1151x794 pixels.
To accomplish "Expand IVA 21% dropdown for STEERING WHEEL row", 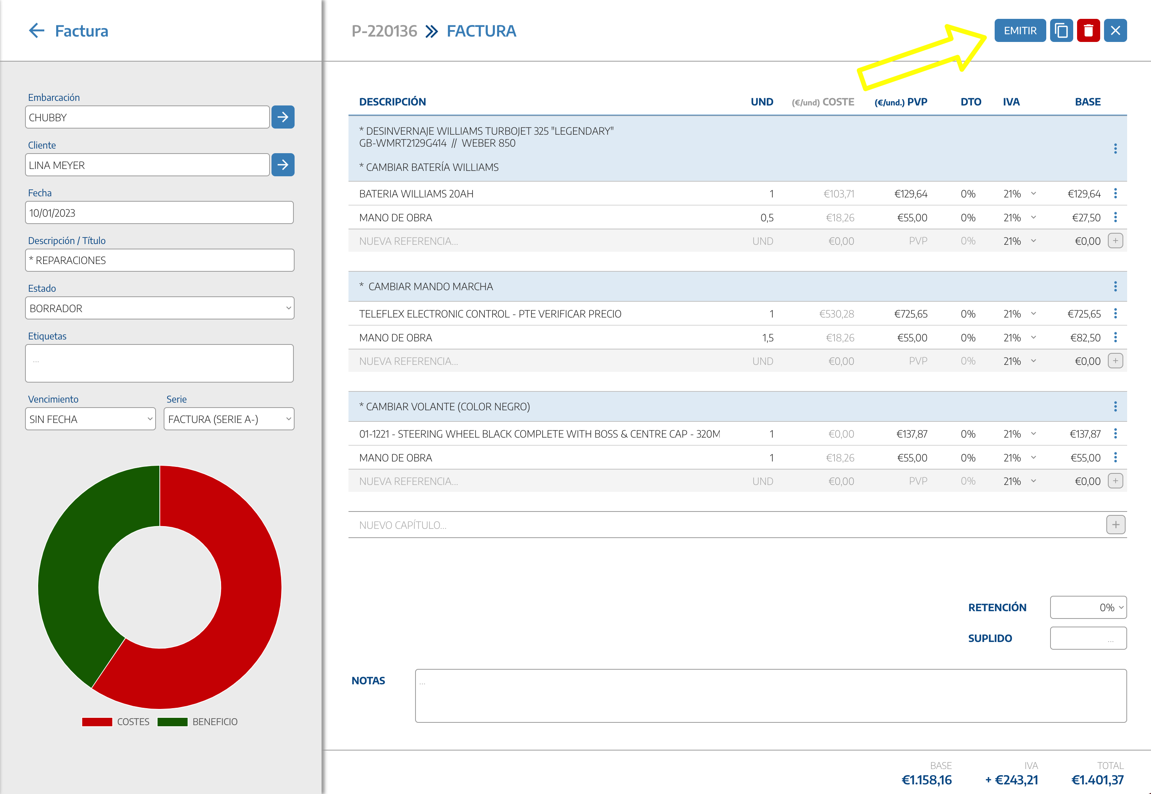I will 1033,434.
